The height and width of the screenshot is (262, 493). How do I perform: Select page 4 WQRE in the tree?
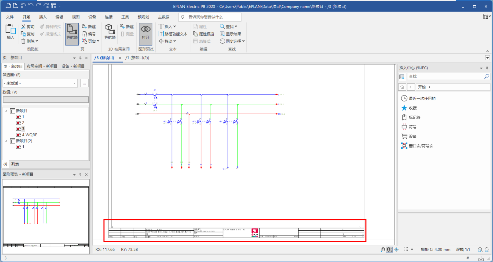pyautogui.click(x=29, y=135)
